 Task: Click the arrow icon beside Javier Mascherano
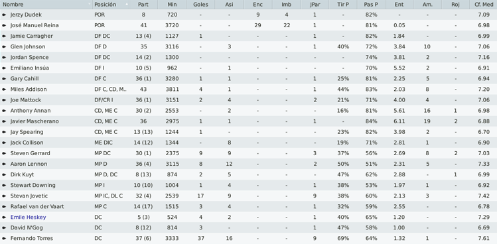coord(4,121)
